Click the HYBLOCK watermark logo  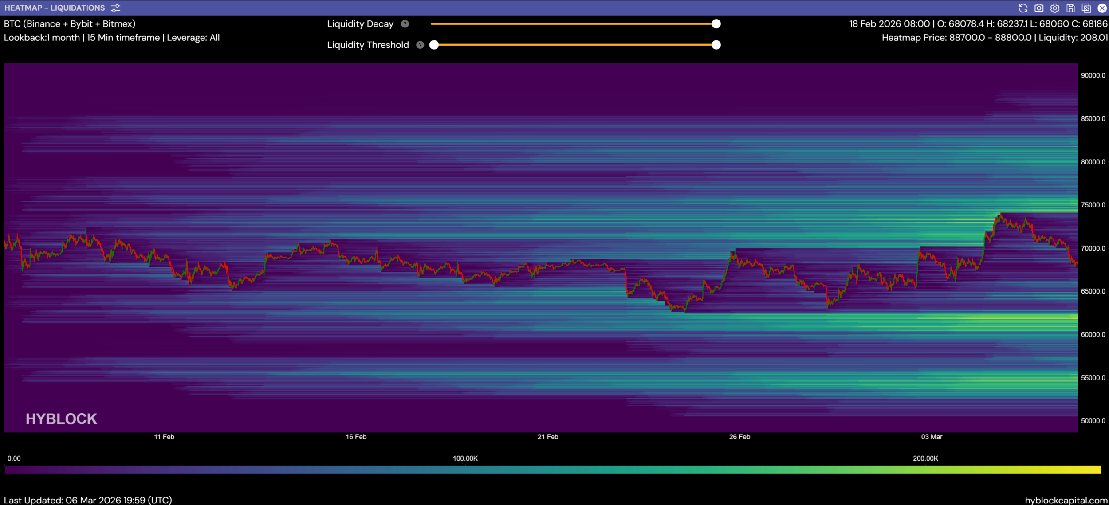pyautogui.click(x=61, y=419)
